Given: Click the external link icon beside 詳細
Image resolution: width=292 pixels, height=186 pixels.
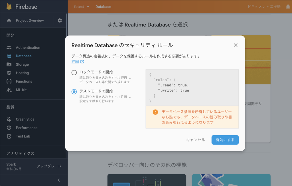Looking at the screenshot, I should (x=82, y=62).
